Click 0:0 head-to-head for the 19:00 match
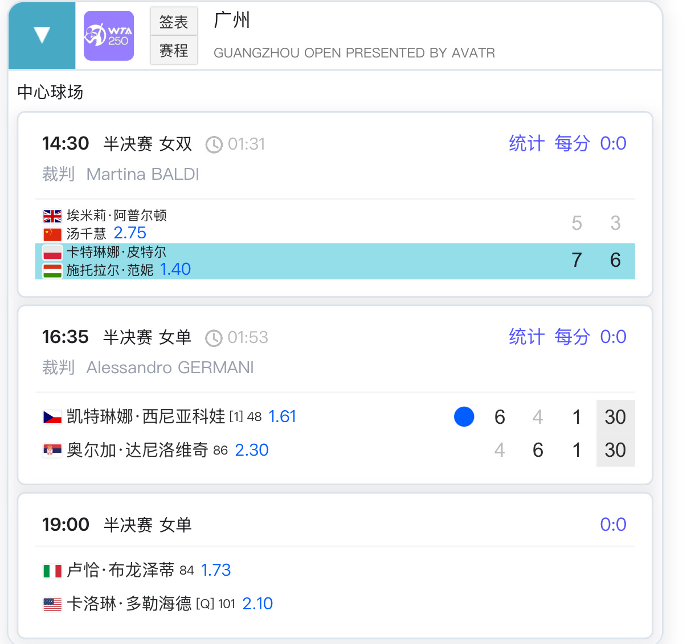The width and height of the screenshot is (687, 644). coord(613,525)
